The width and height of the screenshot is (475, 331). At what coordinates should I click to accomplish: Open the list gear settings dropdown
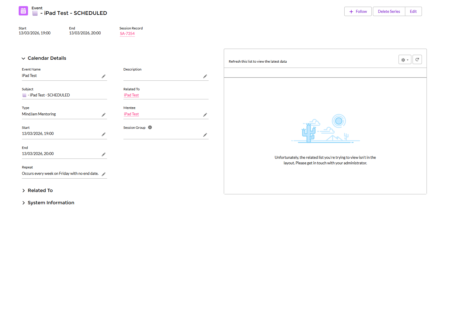[x=405, y=60]
